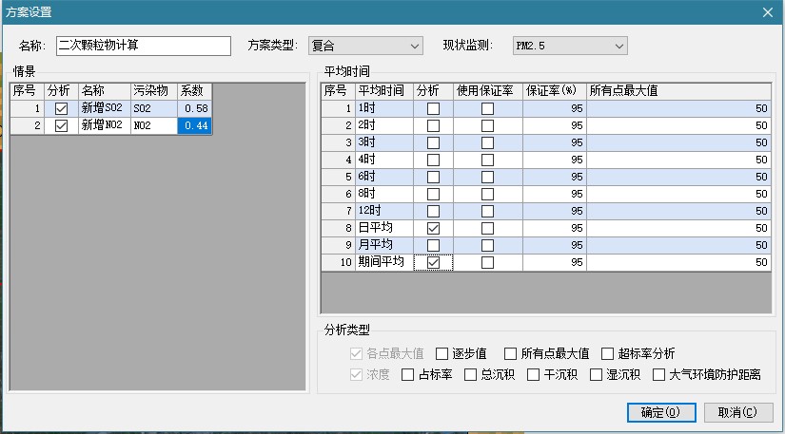Select the 0.44 coefficient cell

pos(195,125)
